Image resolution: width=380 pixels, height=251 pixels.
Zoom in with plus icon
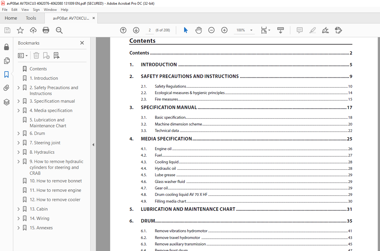[224, 30]
